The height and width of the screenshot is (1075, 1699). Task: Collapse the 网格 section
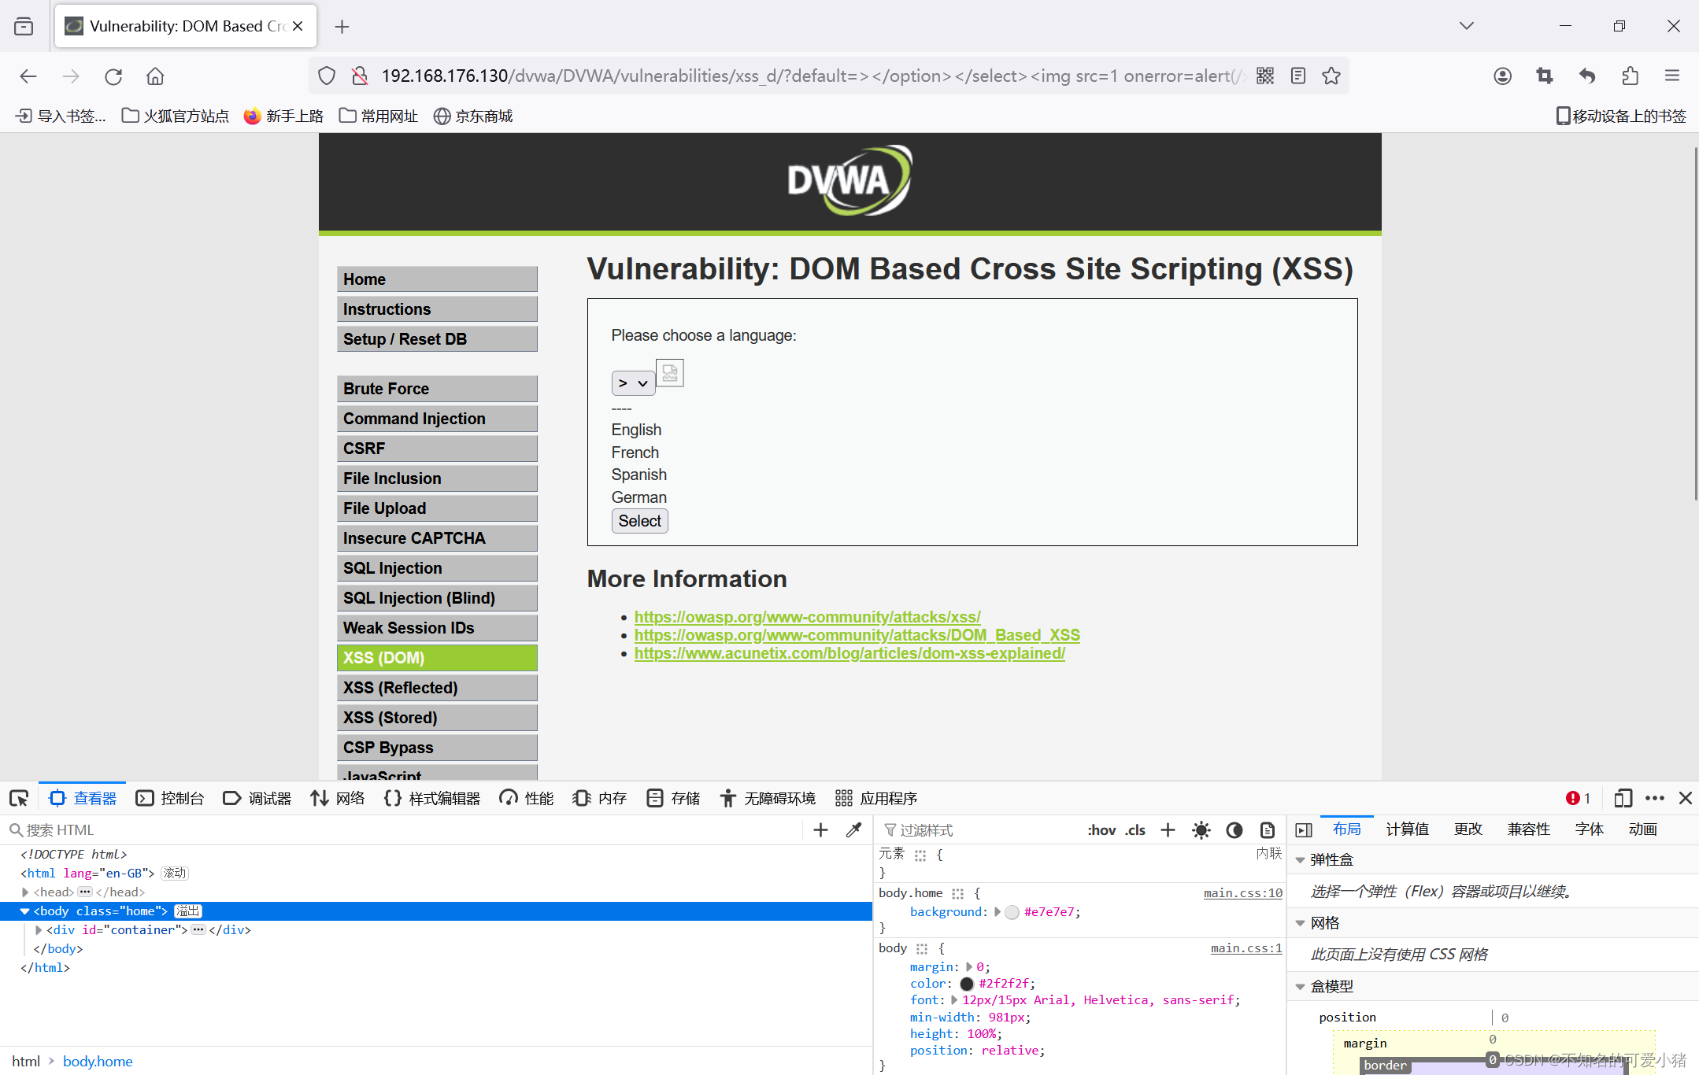[x=1301, y=922]
